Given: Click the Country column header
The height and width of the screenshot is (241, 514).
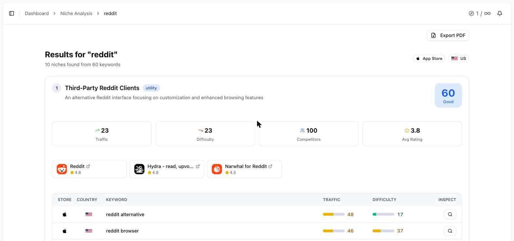Looking at the screenshot, I should tap(87, 200).
